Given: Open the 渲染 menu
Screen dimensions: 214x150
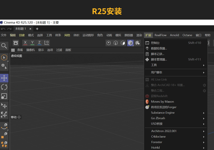Looking at the screenshot, I should [139, 35].
